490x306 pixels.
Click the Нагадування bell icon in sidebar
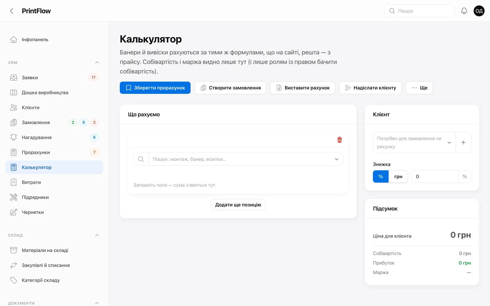tap(14, 137)
